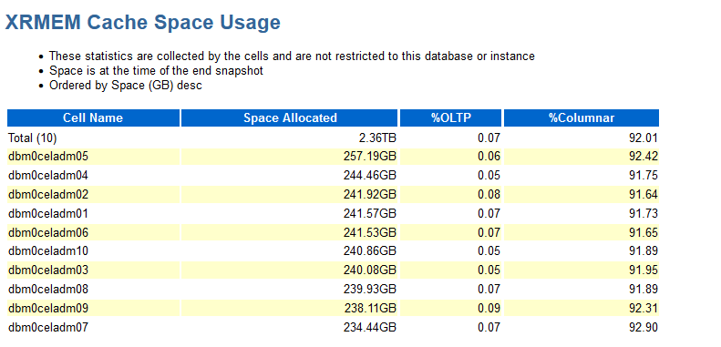Select the Total (10) row label
The height and width of the screenshot is (347, 721).
pos(32,138)
